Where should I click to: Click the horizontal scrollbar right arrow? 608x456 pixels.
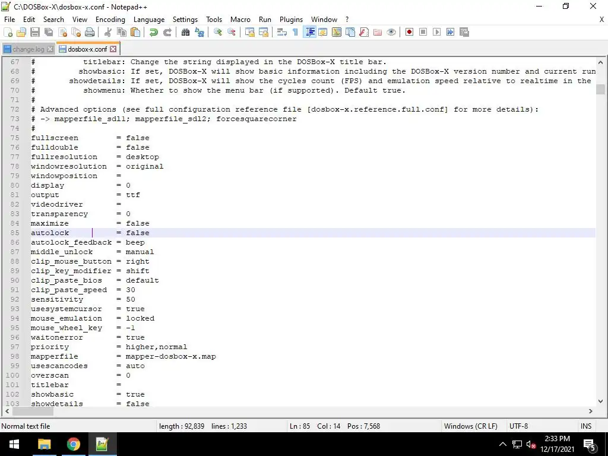[x=591, y=411]
